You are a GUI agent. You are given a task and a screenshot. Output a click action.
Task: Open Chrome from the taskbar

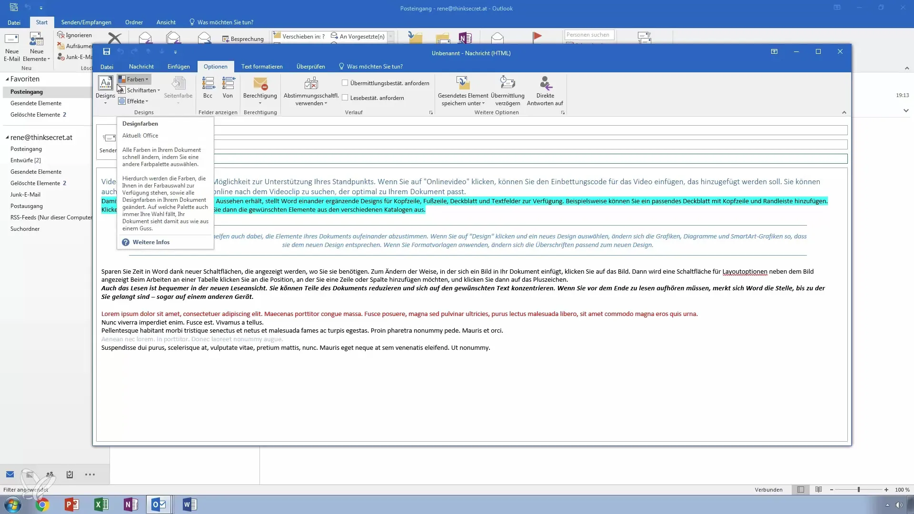pos(42,504)
